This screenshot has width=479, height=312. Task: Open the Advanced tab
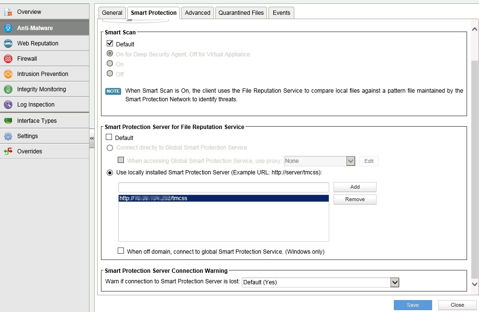198,13
